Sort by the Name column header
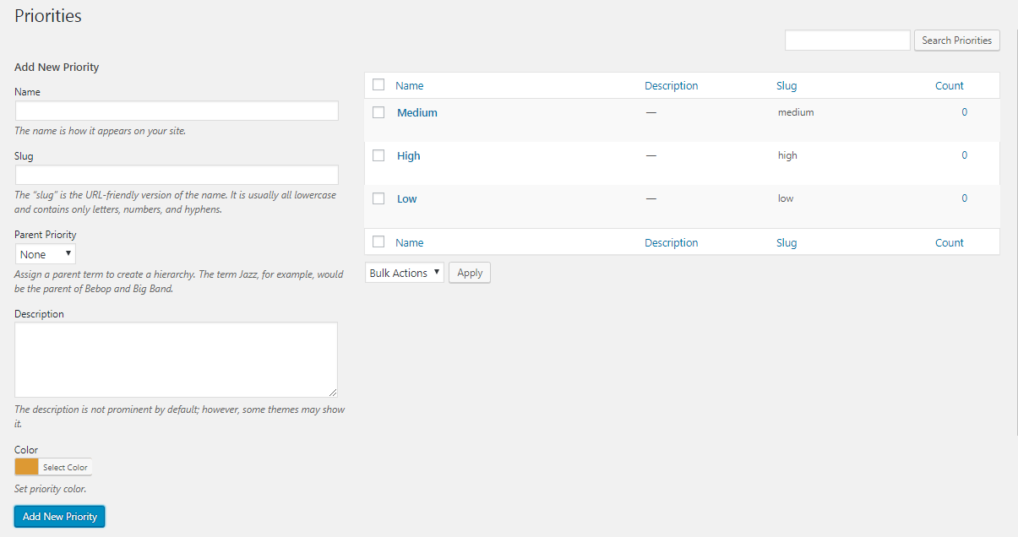 pos(410,85)
